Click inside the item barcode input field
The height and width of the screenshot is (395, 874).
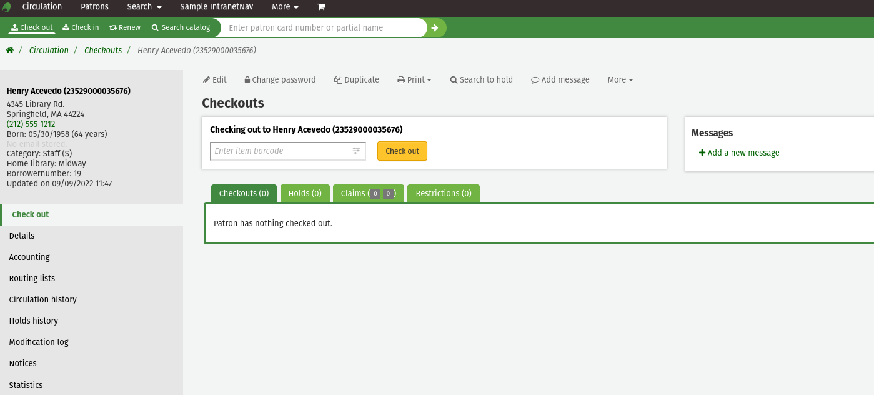(x=281, y=151)
